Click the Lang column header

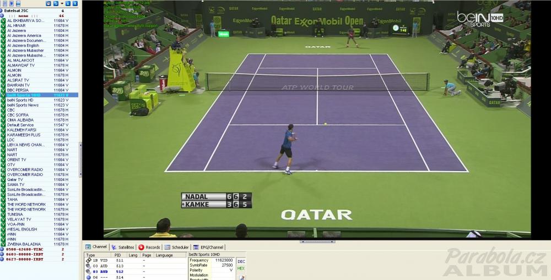click(x=133, y=255)
